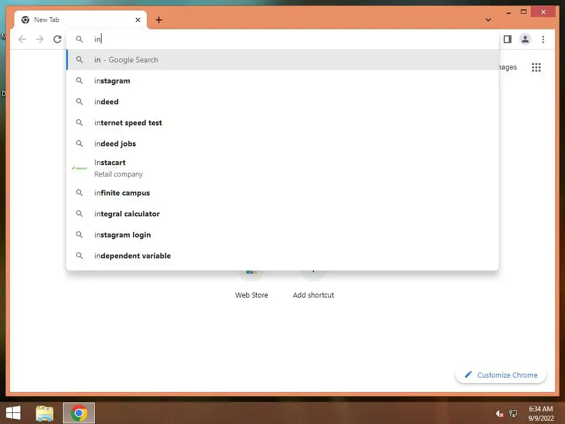565x424 pixels.
Task: Maximize the Chrome window
Action: point(524,12)
